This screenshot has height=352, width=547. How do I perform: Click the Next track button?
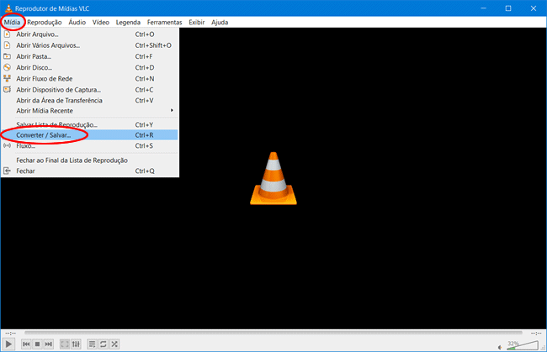pos(48,344)
